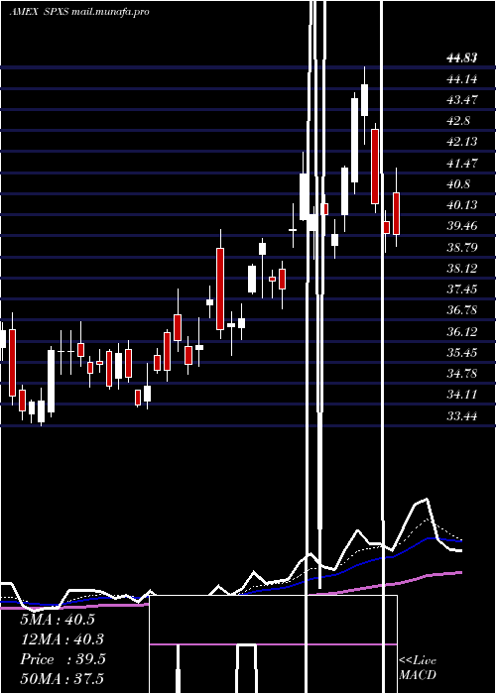This screenshot has height=694, width=496.
Task: Click the 43.47 price axis label
Action: [x=462, y=100]
